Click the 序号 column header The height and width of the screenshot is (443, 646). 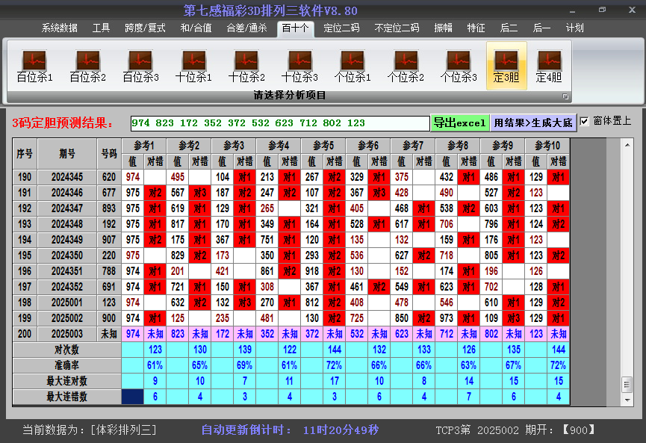point(25,154)
